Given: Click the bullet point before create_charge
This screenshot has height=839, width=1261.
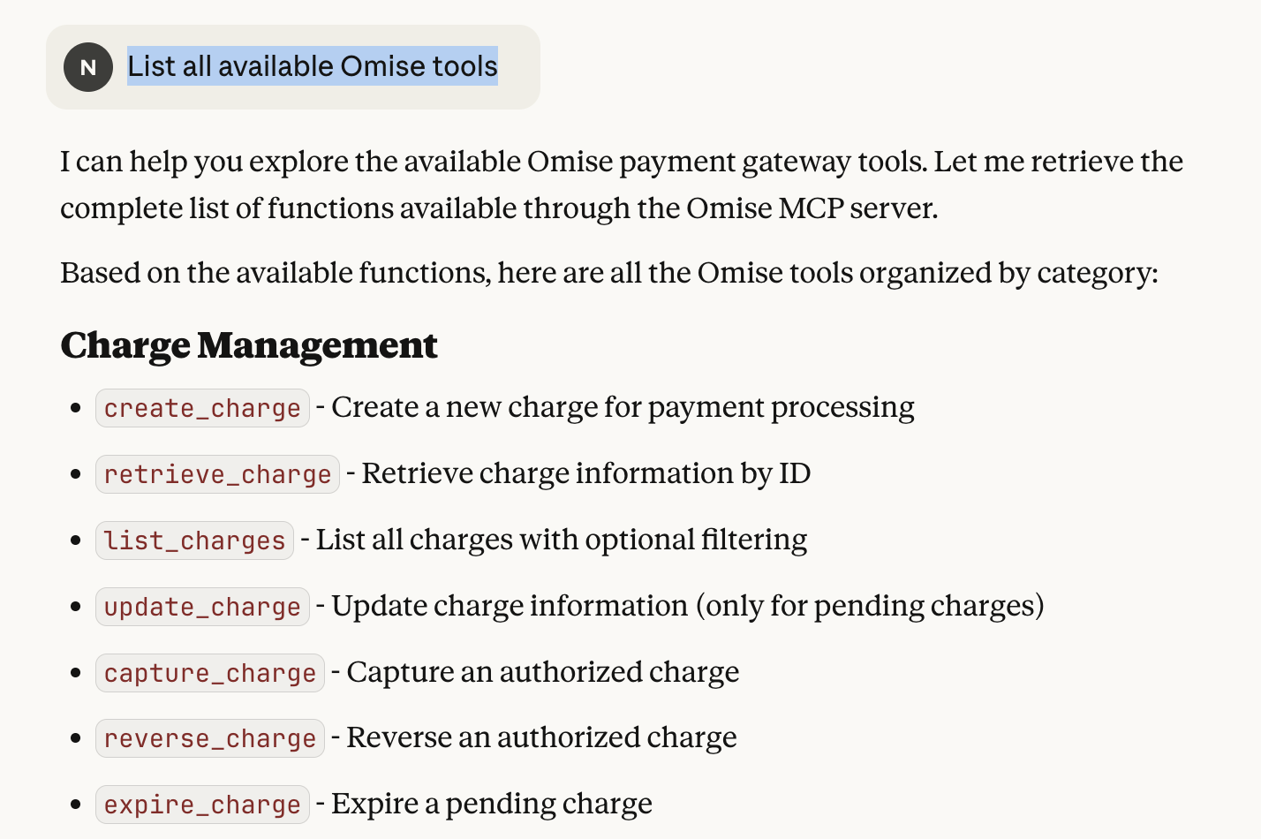Looking at the screenshot, I should (76, 408).
